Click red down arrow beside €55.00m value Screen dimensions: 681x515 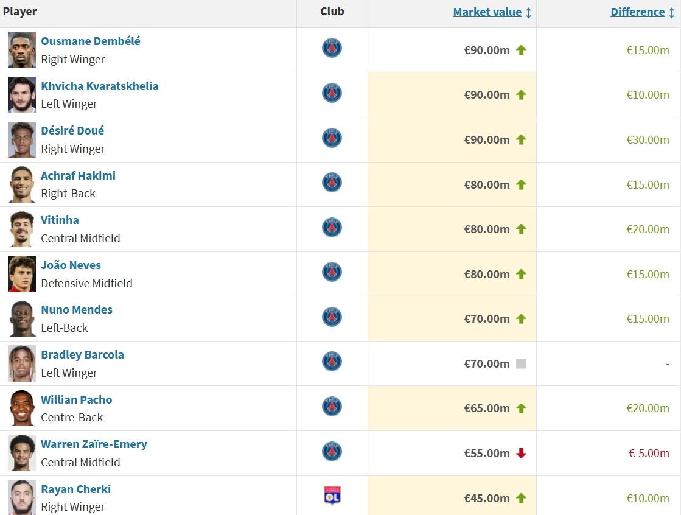point(521,453)
